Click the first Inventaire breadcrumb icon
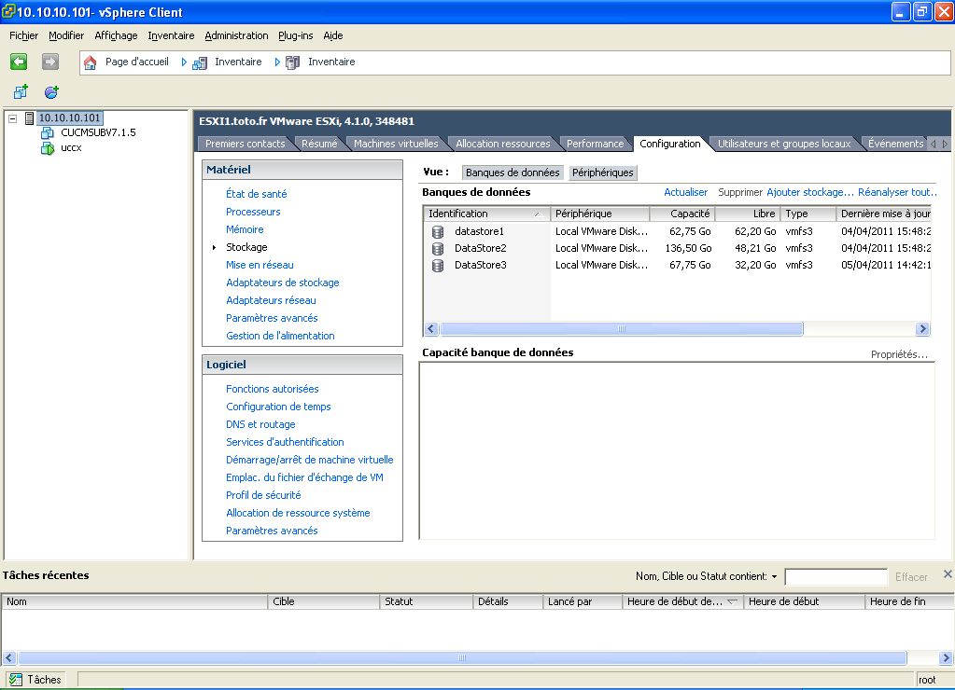The width and height of the screenshot is (955, 690). (200, 62)
